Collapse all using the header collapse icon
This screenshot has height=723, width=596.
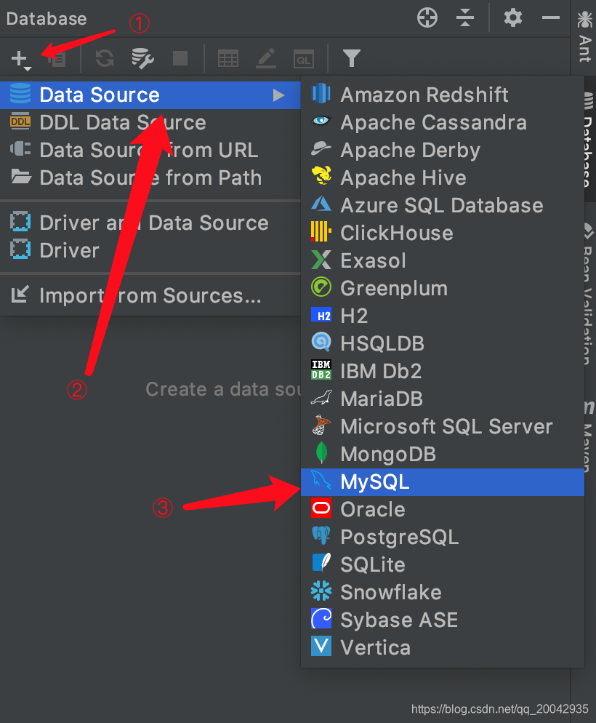465,18
